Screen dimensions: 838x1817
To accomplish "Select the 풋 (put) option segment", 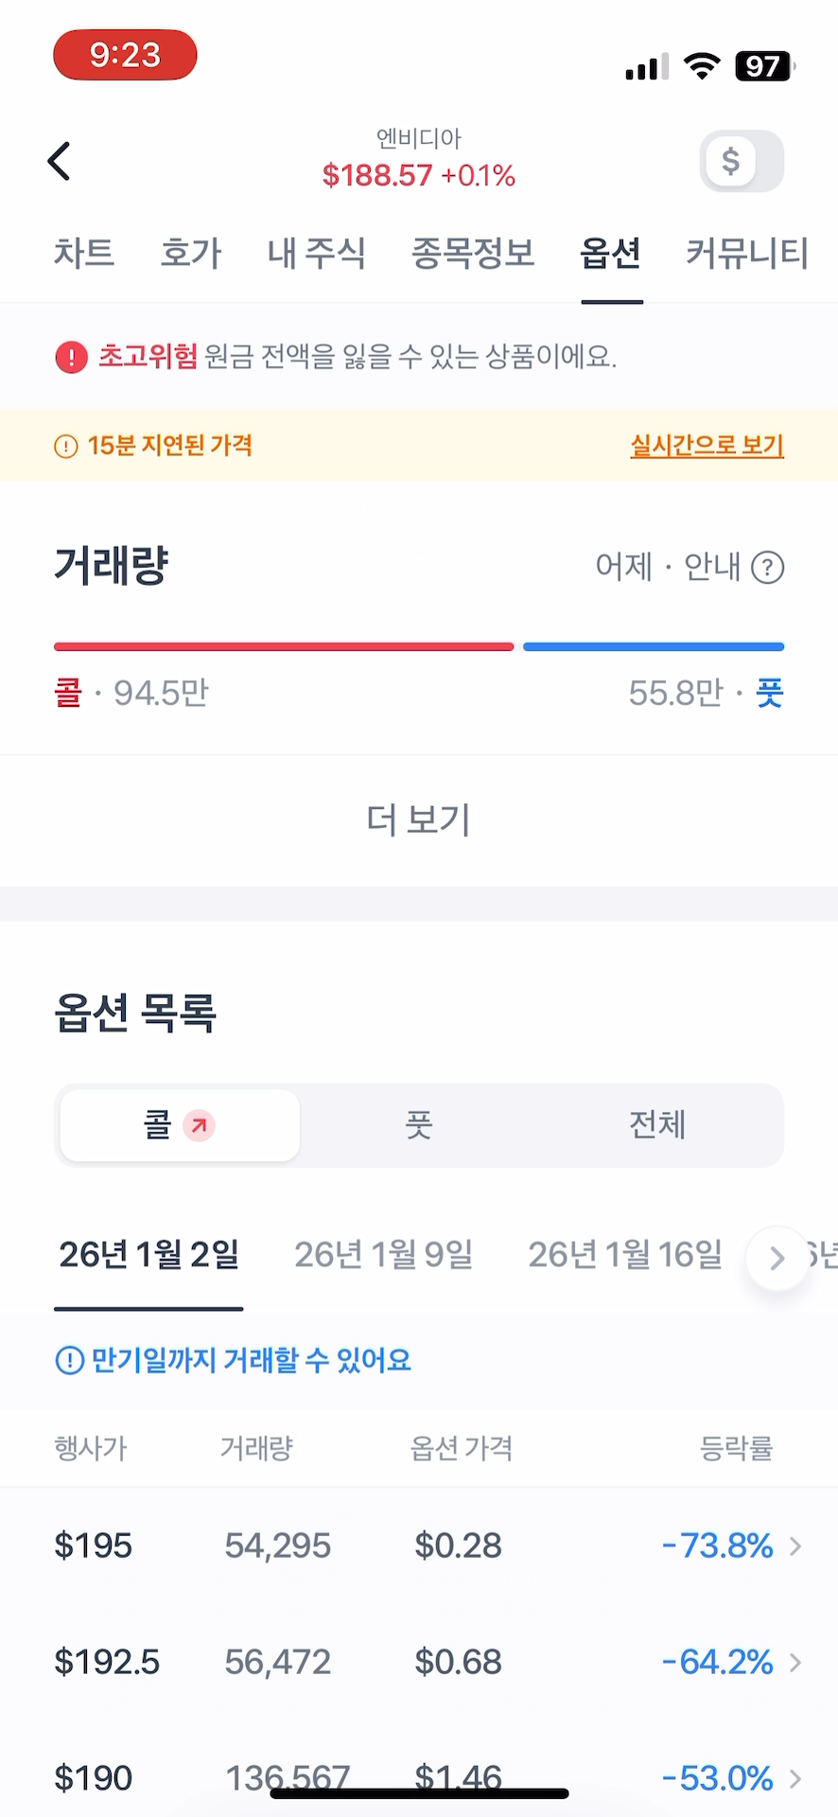I will [x=418, y=1125].
